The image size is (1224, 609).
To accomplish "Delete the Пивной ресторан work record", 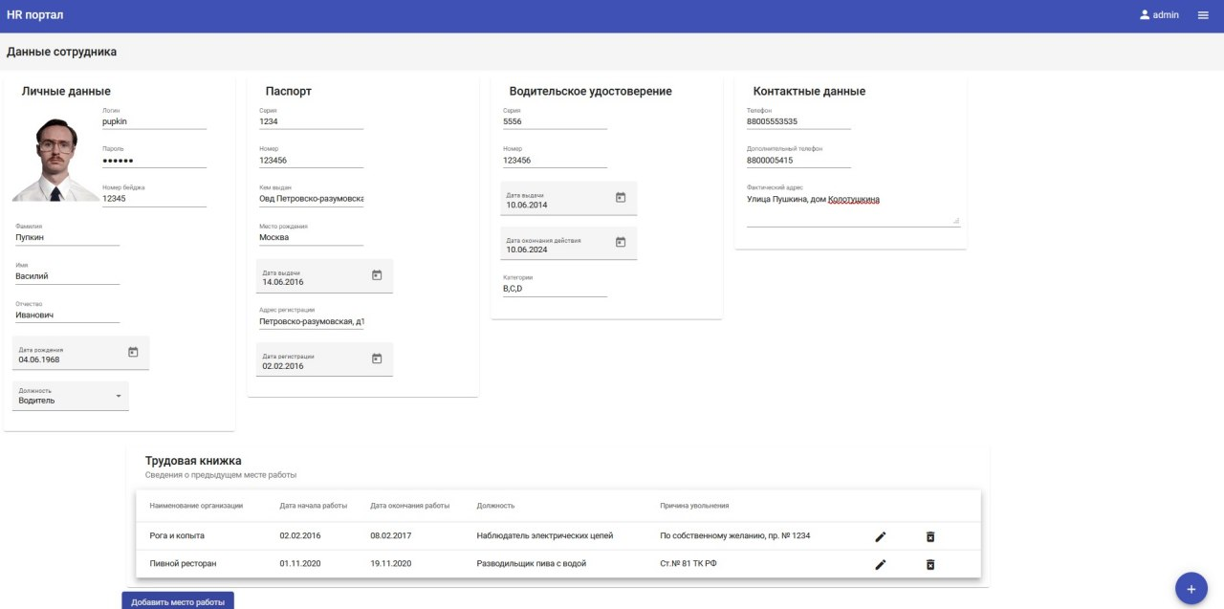I will pos(930,565).
